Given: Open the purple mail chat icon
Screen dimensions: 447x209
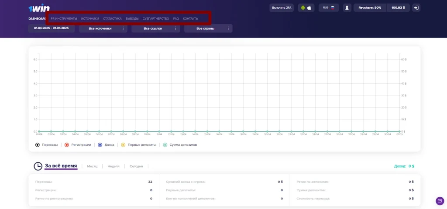Looking at the screenshot, I should 440,201.
